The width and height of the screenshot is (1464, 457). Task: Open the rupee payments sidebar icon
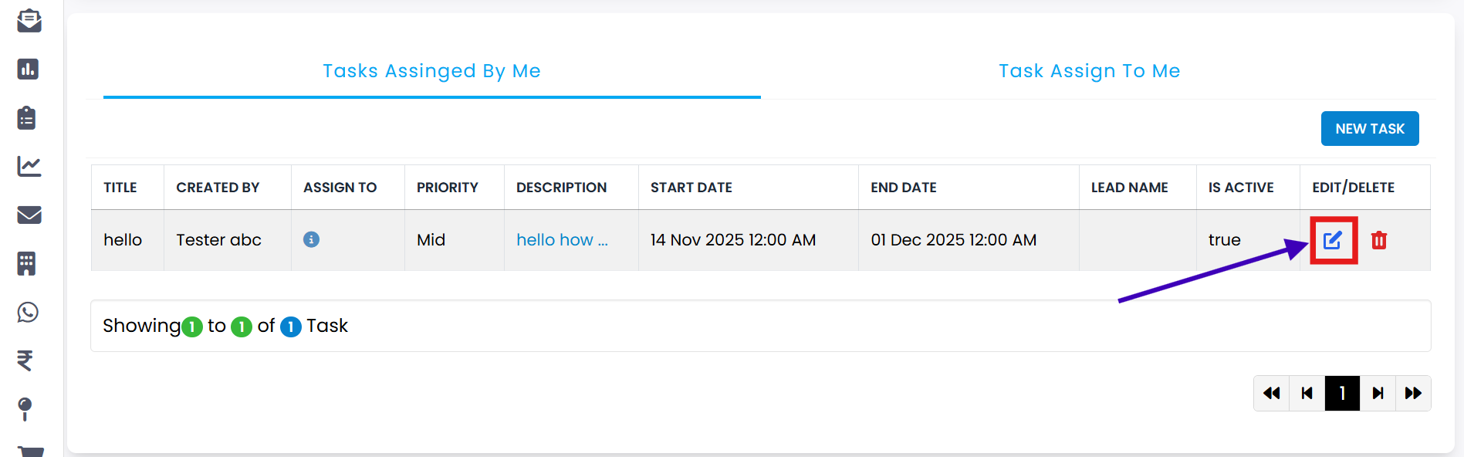(25, 361)
